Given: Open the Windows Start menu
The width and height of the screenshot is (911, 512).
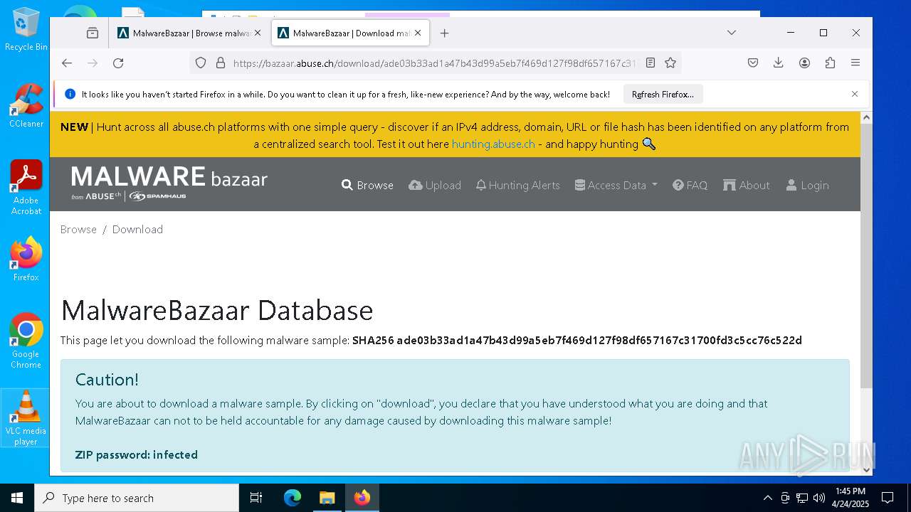Looking at the screenshot, I should pos(17,498).
